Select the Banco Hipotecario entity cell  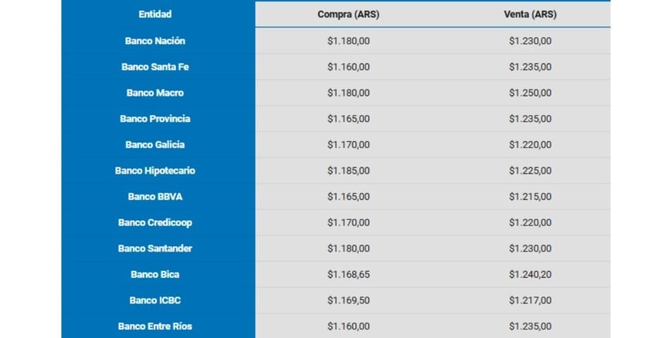[x=155, y=171]
